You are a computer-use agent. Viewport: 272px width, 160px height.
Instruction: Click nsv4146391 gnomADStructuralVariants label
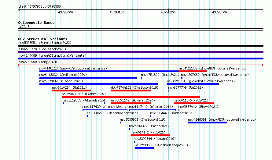tap(222, 119)
